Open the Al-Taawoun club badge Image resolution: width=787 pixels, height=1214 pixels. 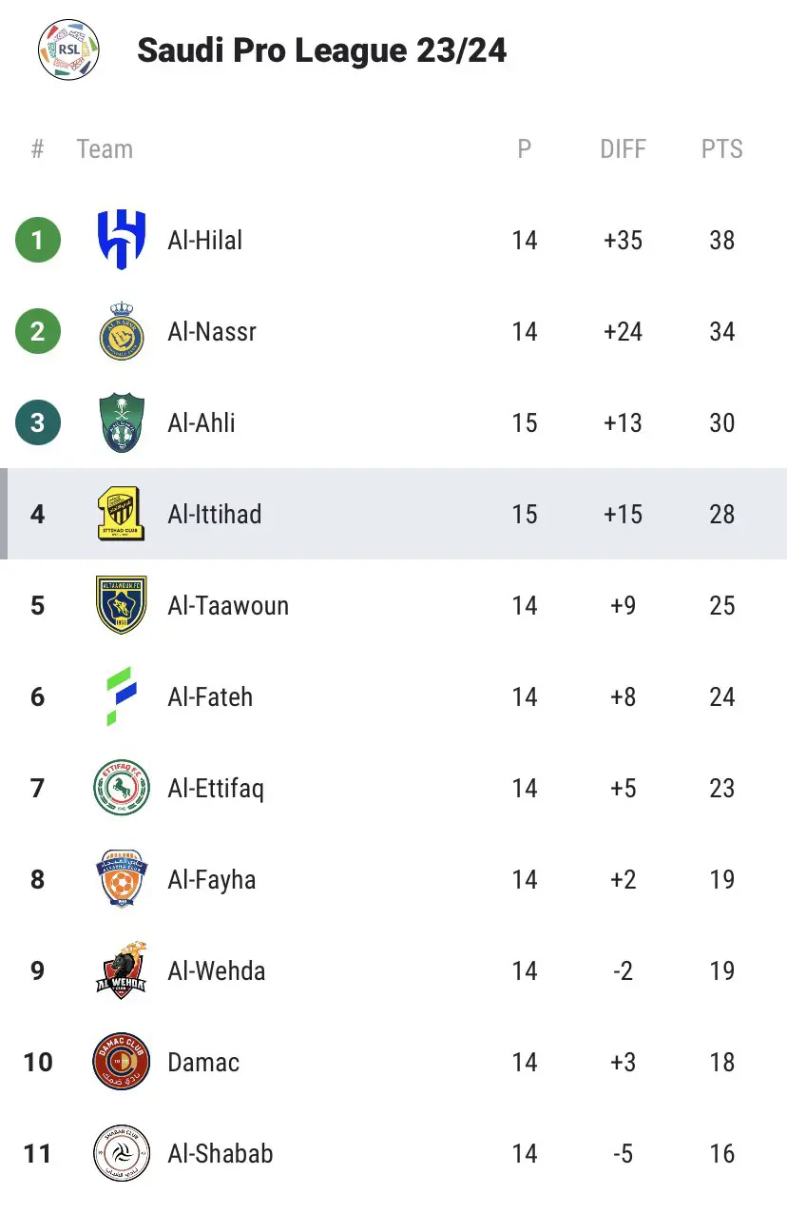[122, 605]
